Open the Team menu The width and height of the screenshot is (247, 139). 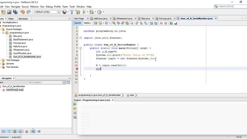[x=65, y=7]
